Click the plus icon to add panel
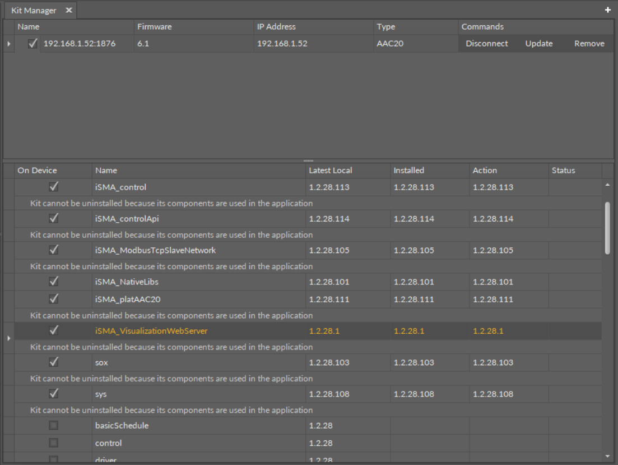The height and width of the screenshot is (465, 618). 608,10
